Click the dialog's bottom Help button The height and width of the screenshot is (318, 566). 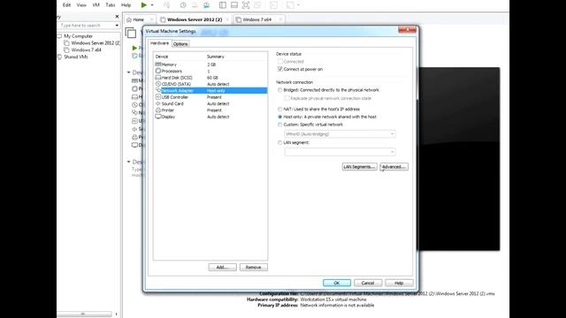coord(399,283)
